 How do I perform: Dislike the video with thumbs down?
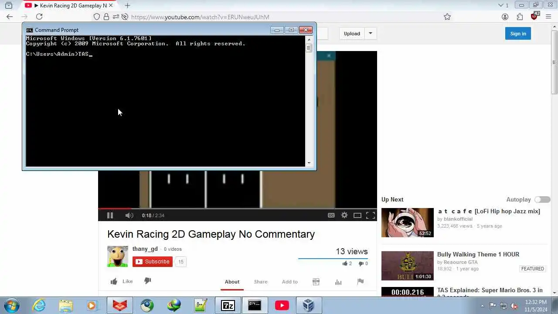click(x=147, y=281)
